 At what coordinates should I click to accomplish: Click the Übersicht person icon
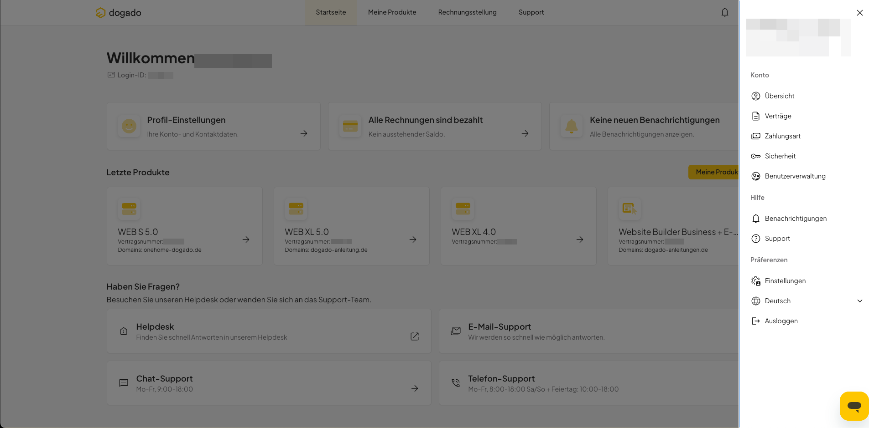(x=756, y=96)
